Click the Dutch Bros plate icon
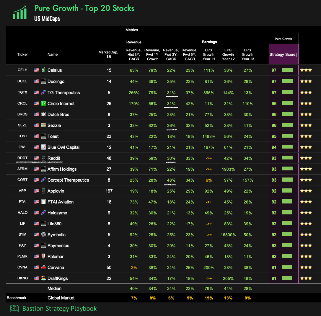The height and width of the screenshot is (316, 321). coord(43,114)
